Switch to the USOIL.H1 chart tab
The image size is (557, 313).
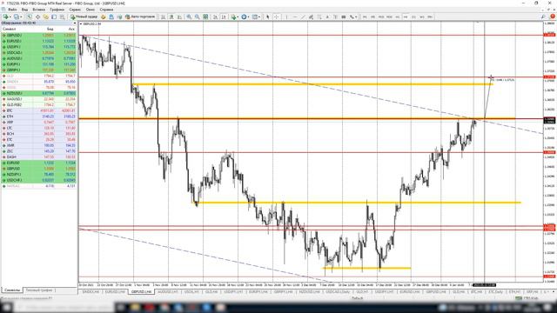click(x=191, y=292)
